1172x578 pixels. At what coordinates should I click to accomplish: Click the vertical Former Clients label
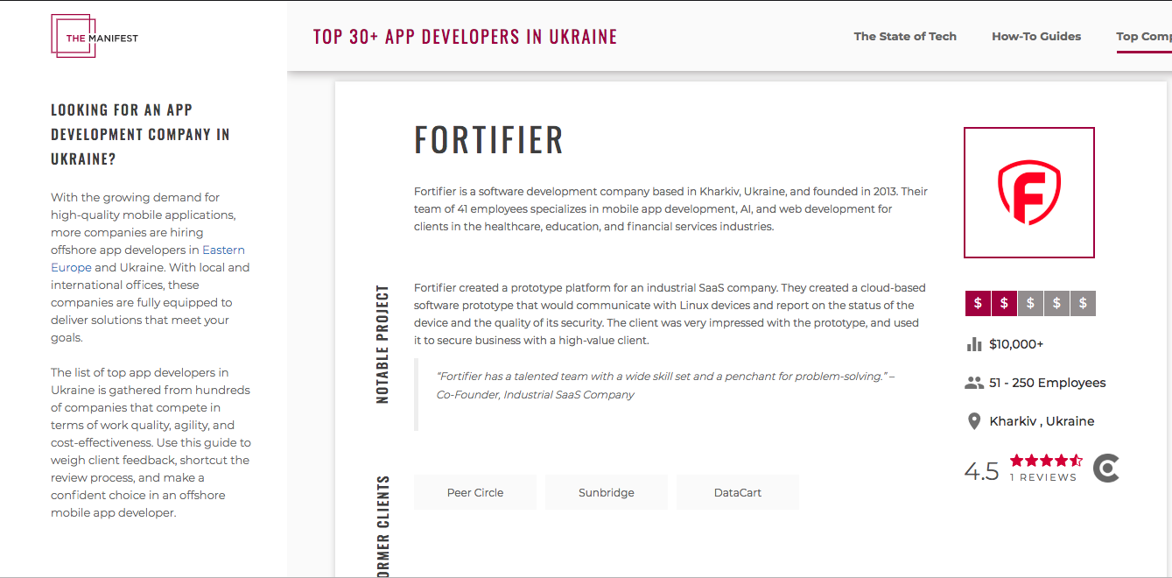pyautogui.click(x=382, y=527)
